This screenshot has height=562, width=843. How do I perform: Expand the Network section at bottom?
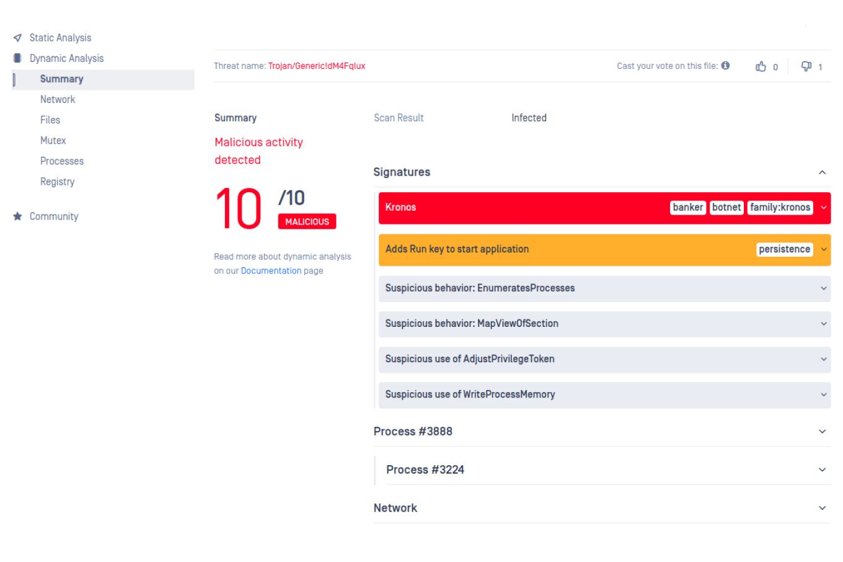tap(822, 508)
